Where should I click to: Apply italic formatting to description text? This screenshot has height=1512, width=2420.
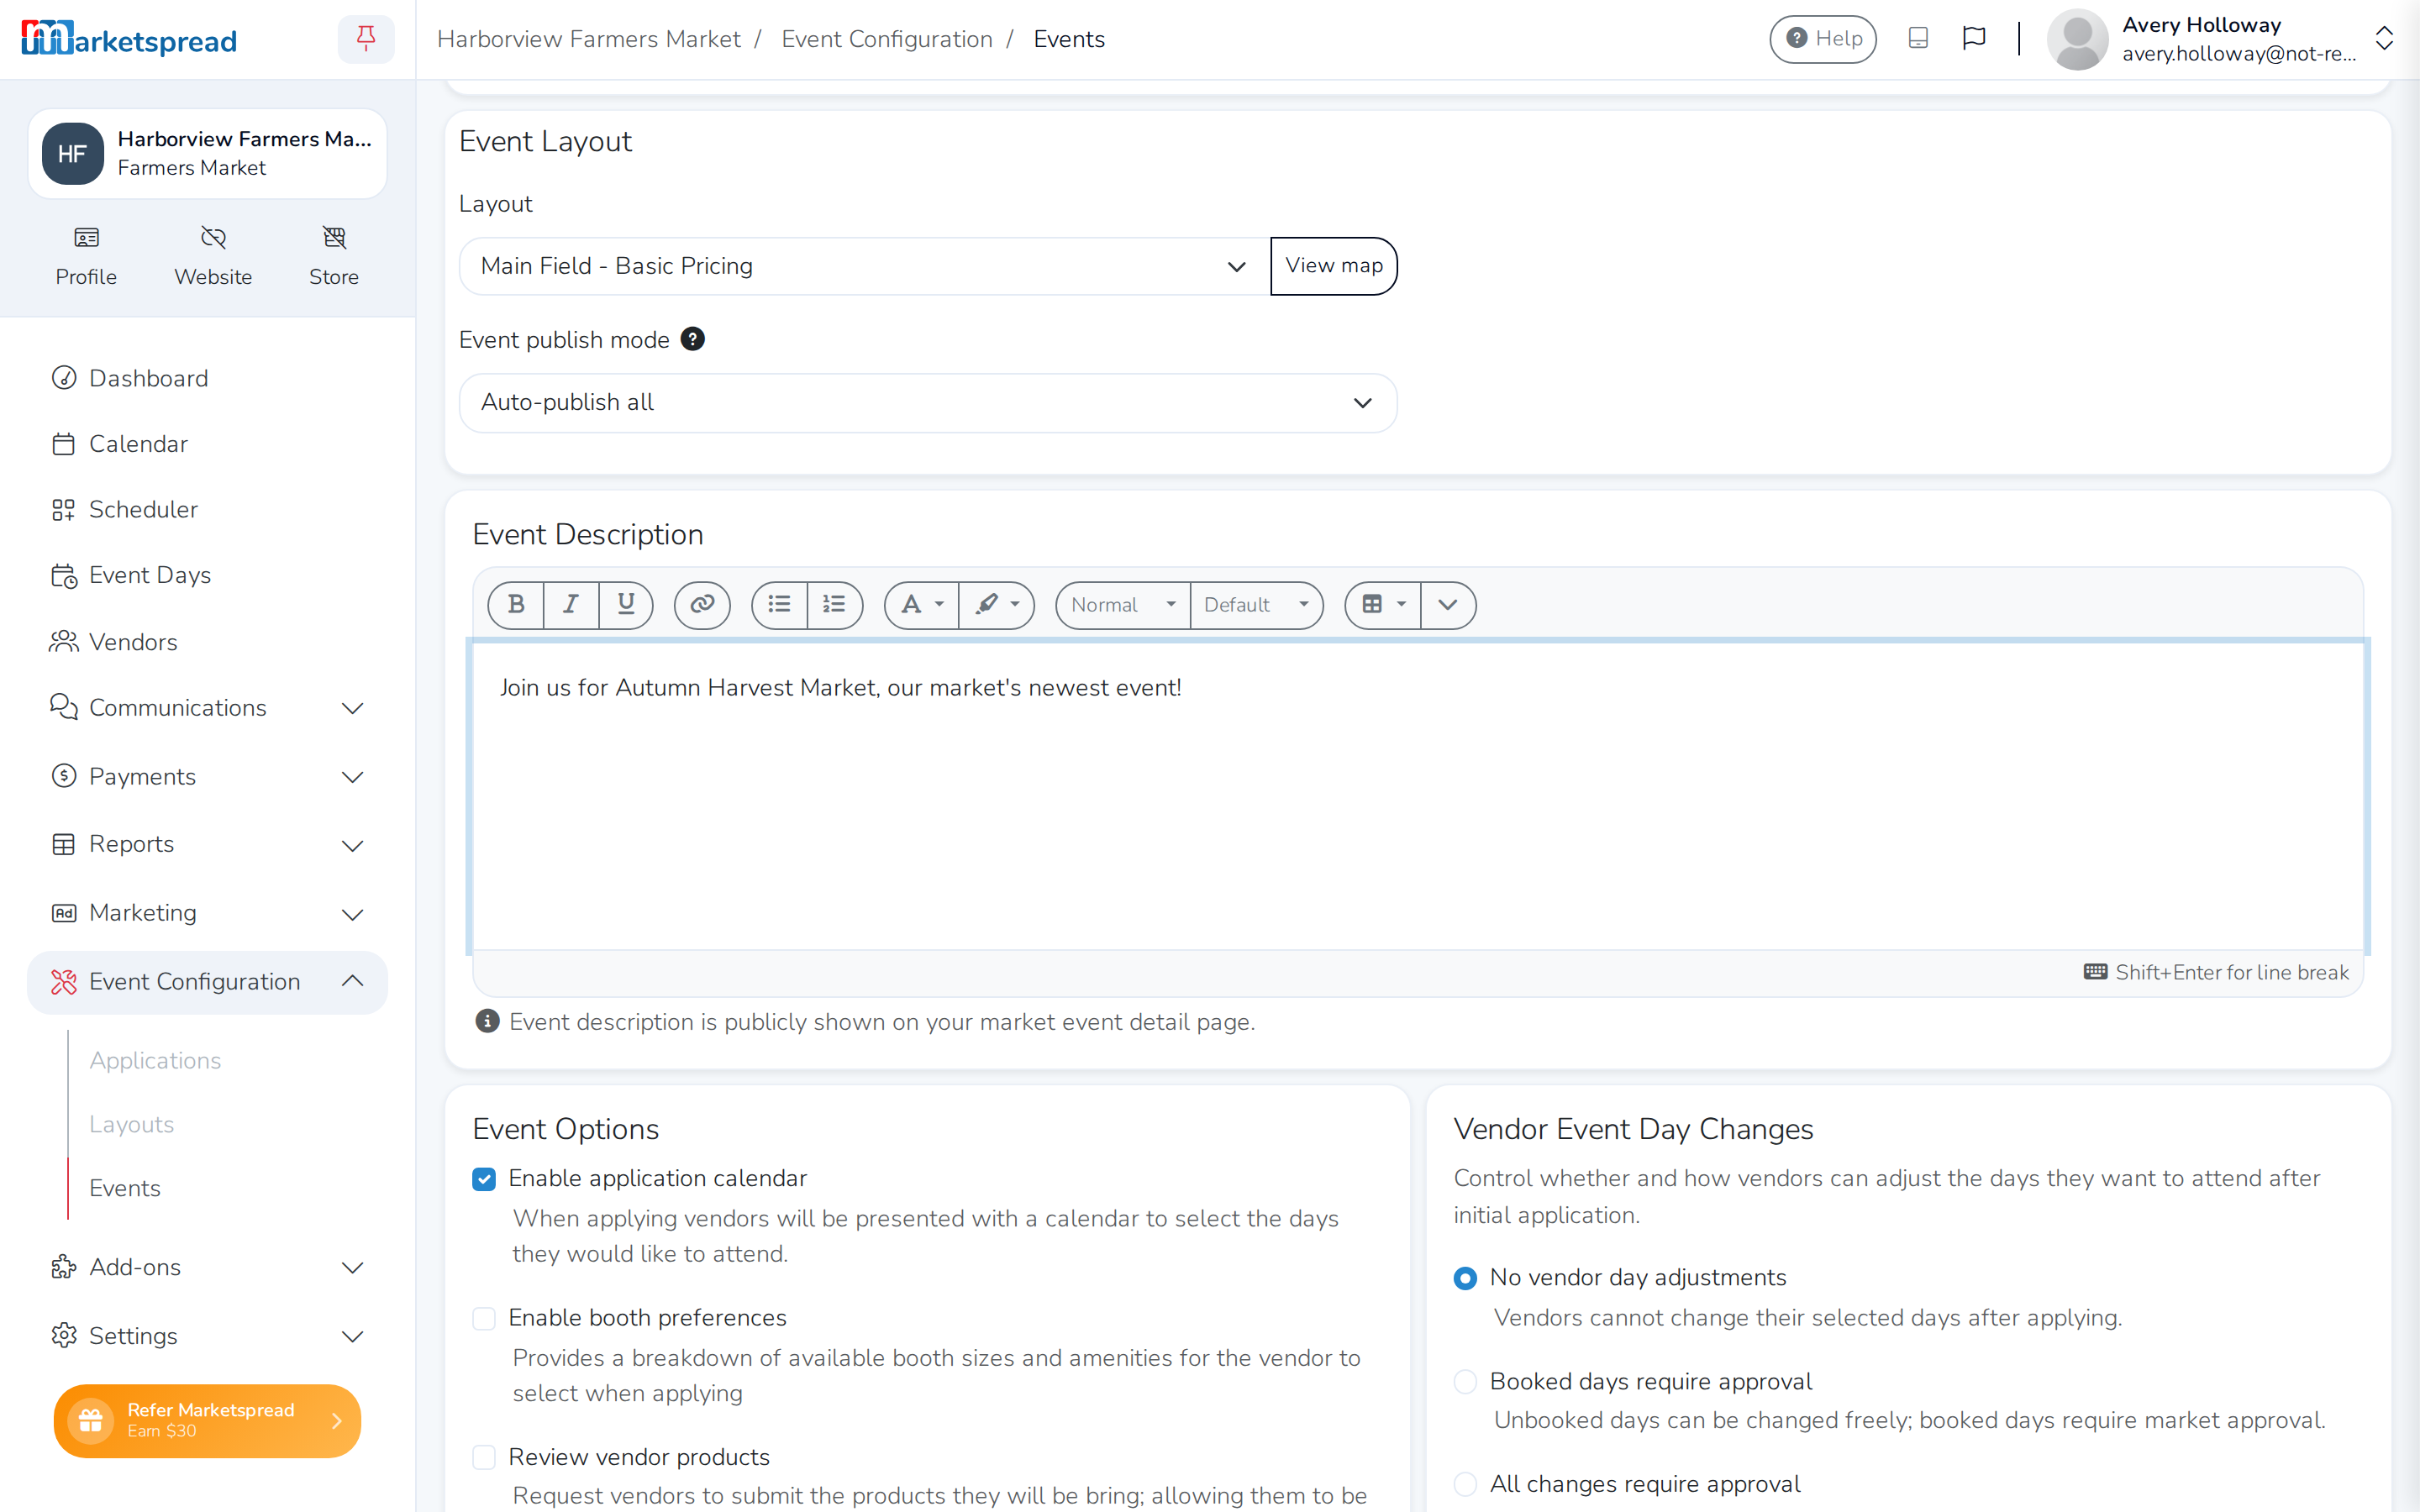point(571,605)
